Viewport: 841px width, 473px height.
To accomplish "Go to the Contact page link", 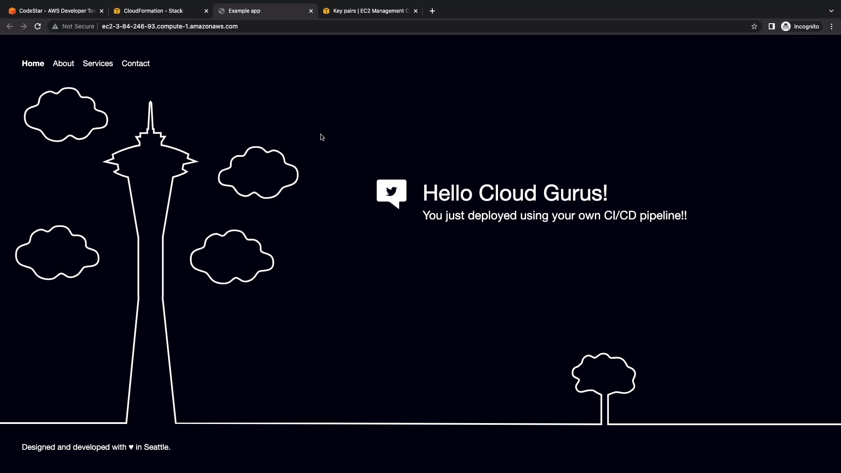I will pyautogui.click(x=136, y=64).
